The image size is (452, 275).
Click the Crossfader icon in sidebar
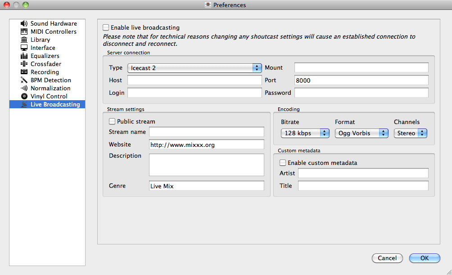coord(24,64)
